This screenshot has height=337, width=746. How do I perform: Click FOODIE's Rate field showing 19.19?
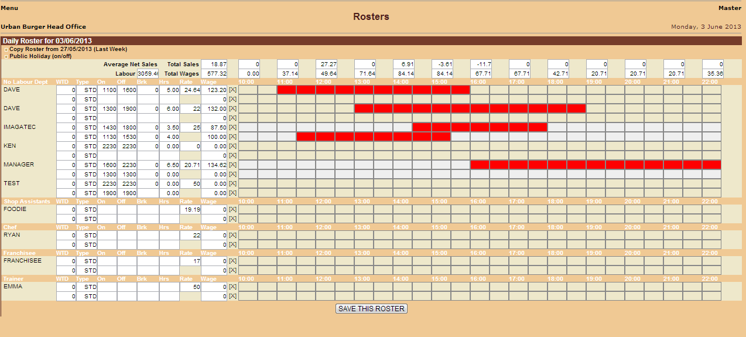point(190,209)
